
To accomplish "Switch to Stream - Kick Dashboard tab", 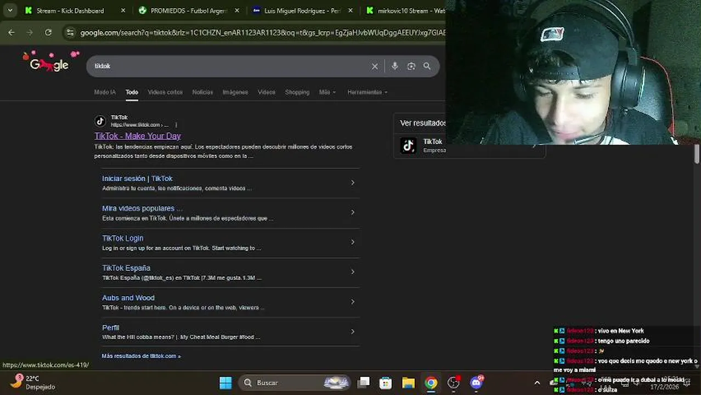I will (x=70, y=10).
